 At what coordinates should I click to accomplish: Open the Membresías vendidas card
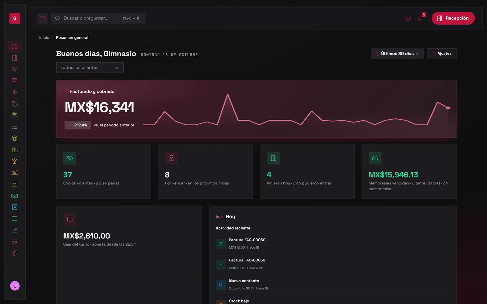[x=409, y=172]
